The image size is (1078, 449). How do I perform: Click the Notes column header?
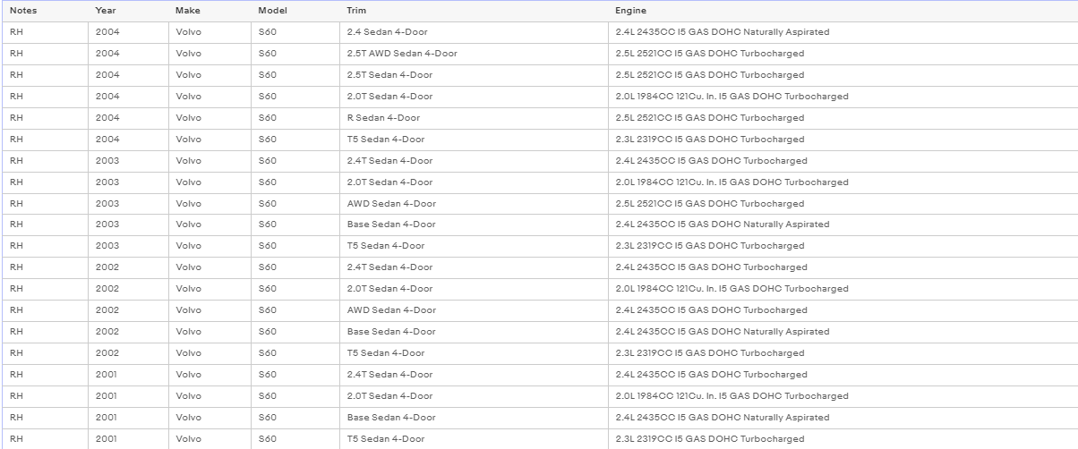click(45, 11)
